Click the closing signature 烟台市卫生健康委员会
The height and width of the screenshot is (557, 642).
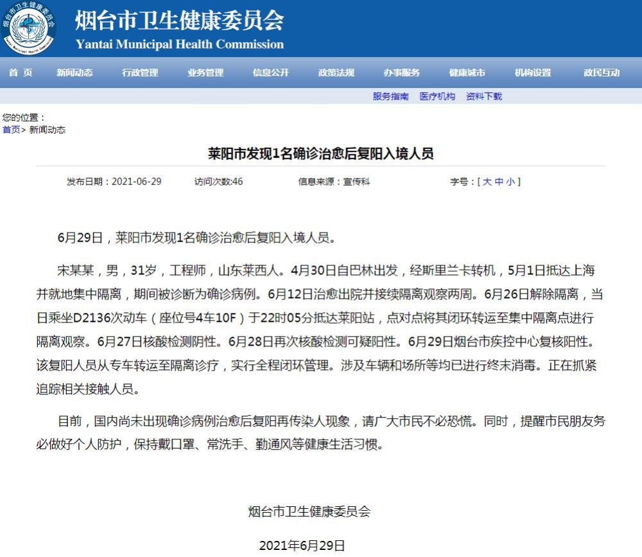(x=309, y=511)
